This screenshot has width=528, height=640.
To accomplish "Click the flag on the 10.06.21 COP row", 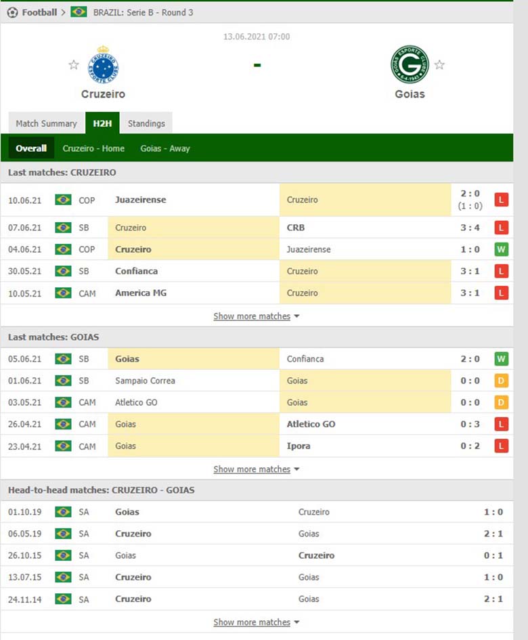I will [x=63, y=200].
